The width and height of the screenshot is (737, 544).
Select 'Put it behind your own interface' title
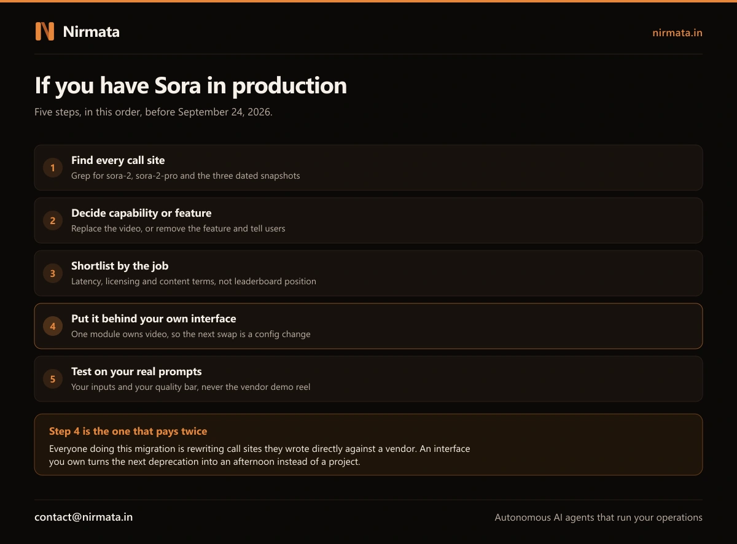click(154, 319)
